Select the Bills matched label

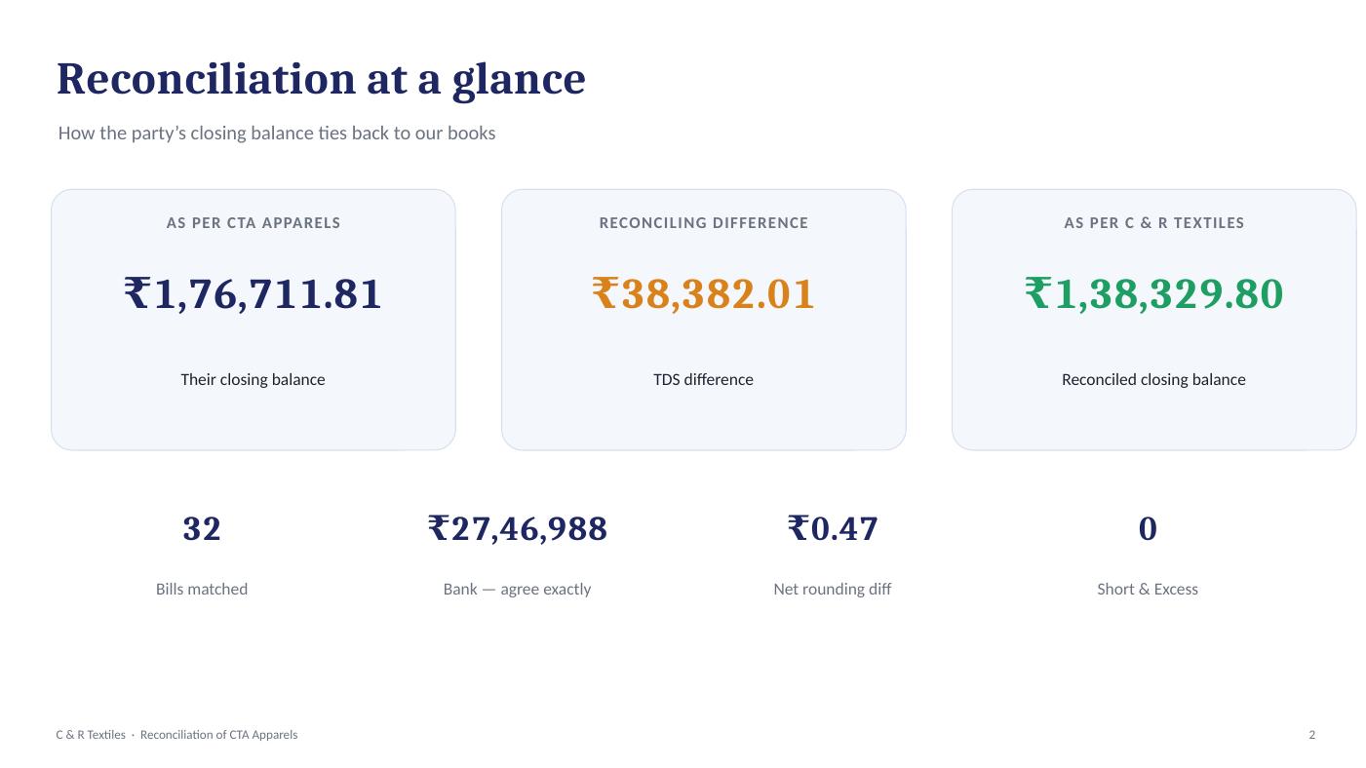click(x=202, y=590)
